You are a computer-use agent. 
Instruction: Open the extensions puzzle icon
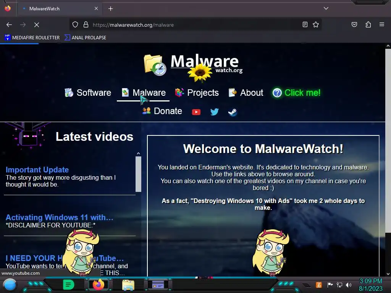pos(368,25)
